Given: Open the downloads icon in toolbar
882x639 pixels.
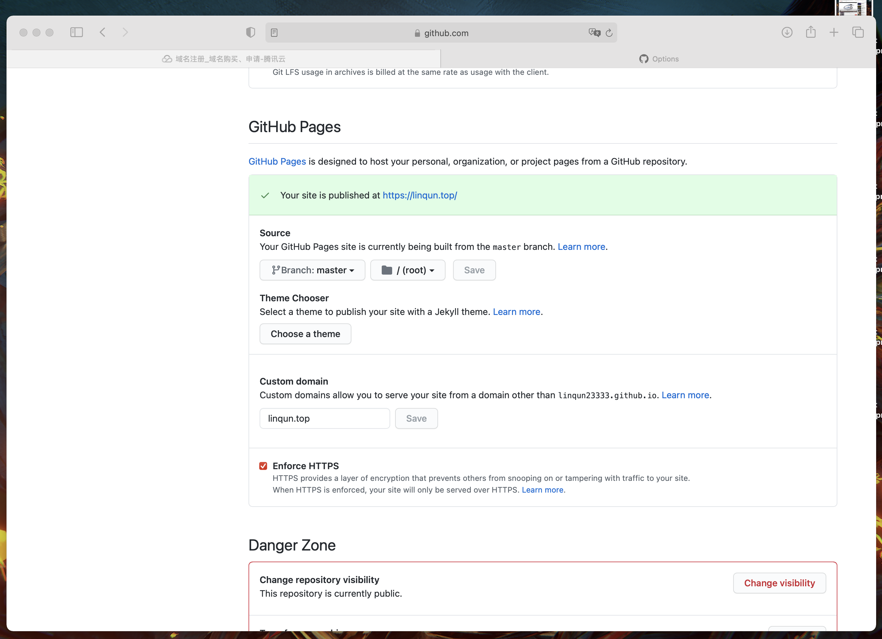Looking at the screenshot, I should pos(787,32).
